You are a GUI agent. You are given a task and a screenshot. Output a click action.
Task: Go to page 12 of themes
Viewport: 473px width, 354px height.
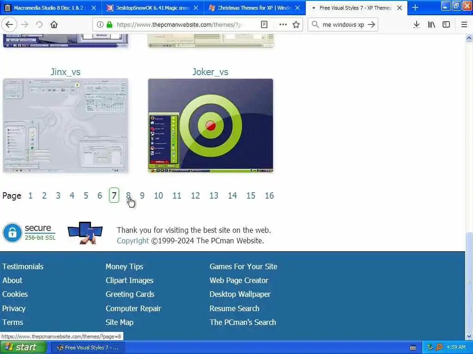point(195,195)
